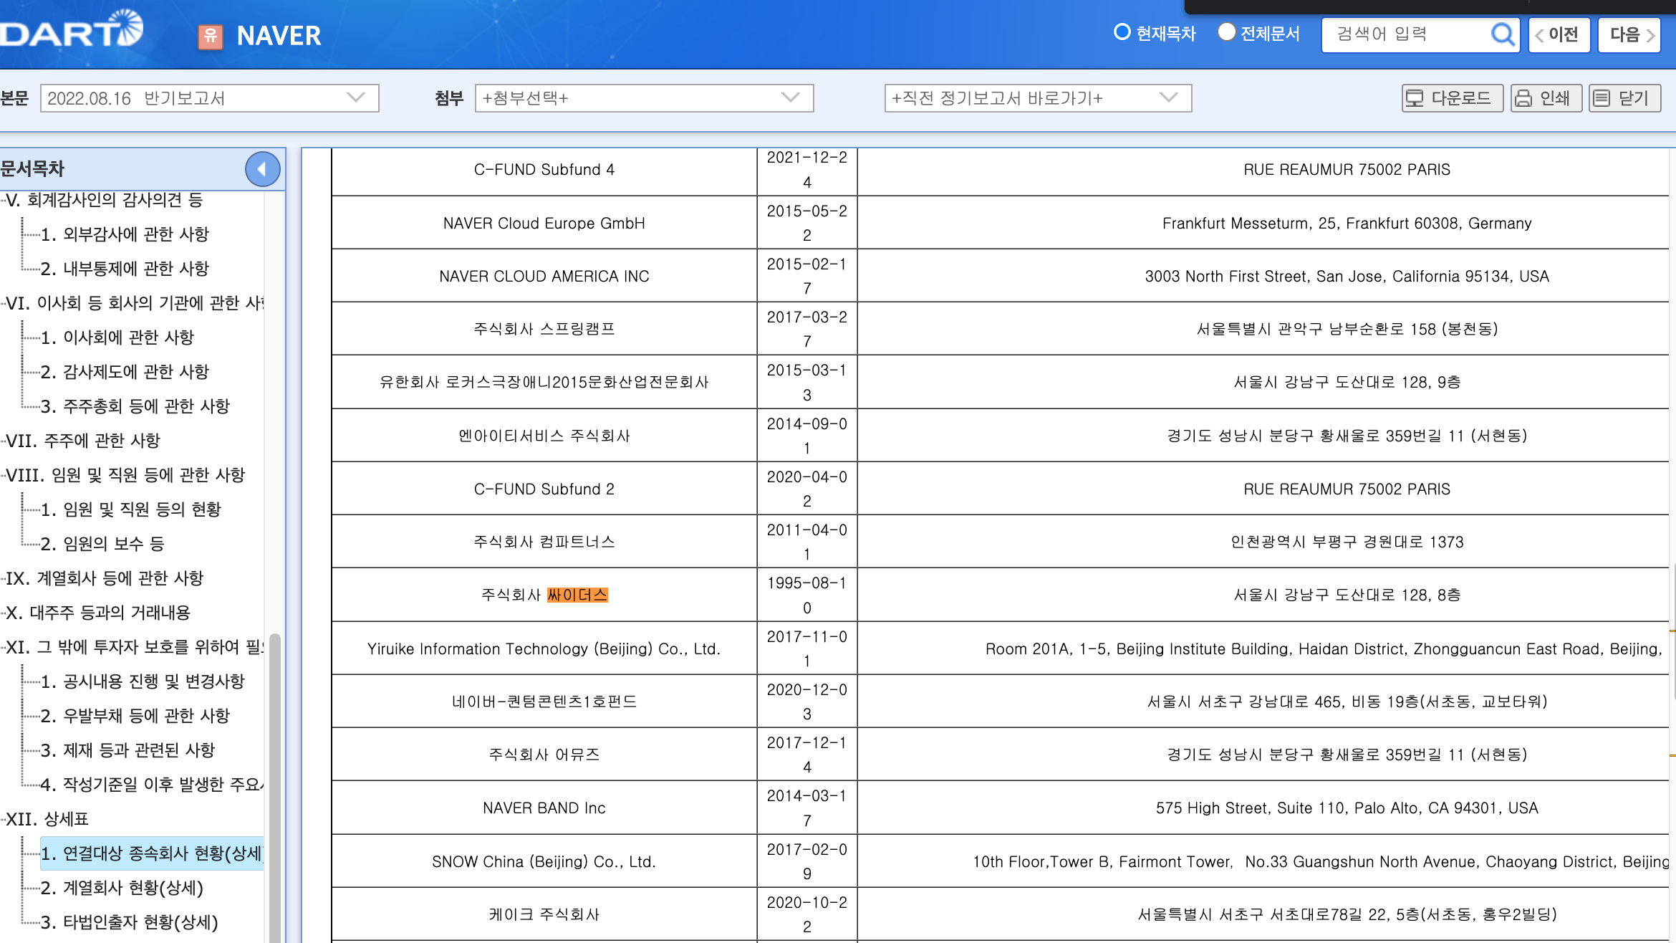Open the 첨부선택 attachment dropdown
Screen dimensions: 1676x943
point(643,98)
